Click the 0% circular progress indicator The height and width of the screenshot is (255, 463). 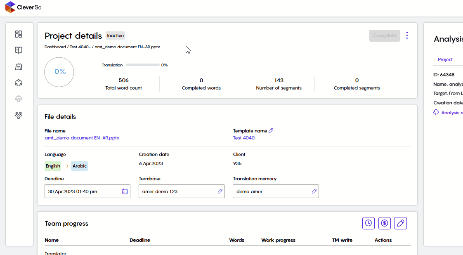[59, 72]
